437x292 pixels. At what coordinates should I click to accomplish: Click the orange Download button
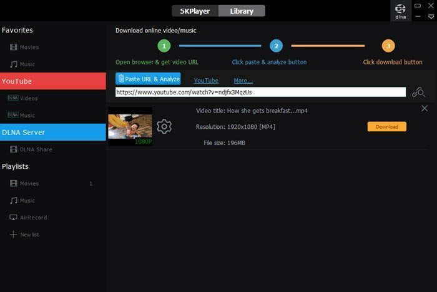click(x=387, y=127)
